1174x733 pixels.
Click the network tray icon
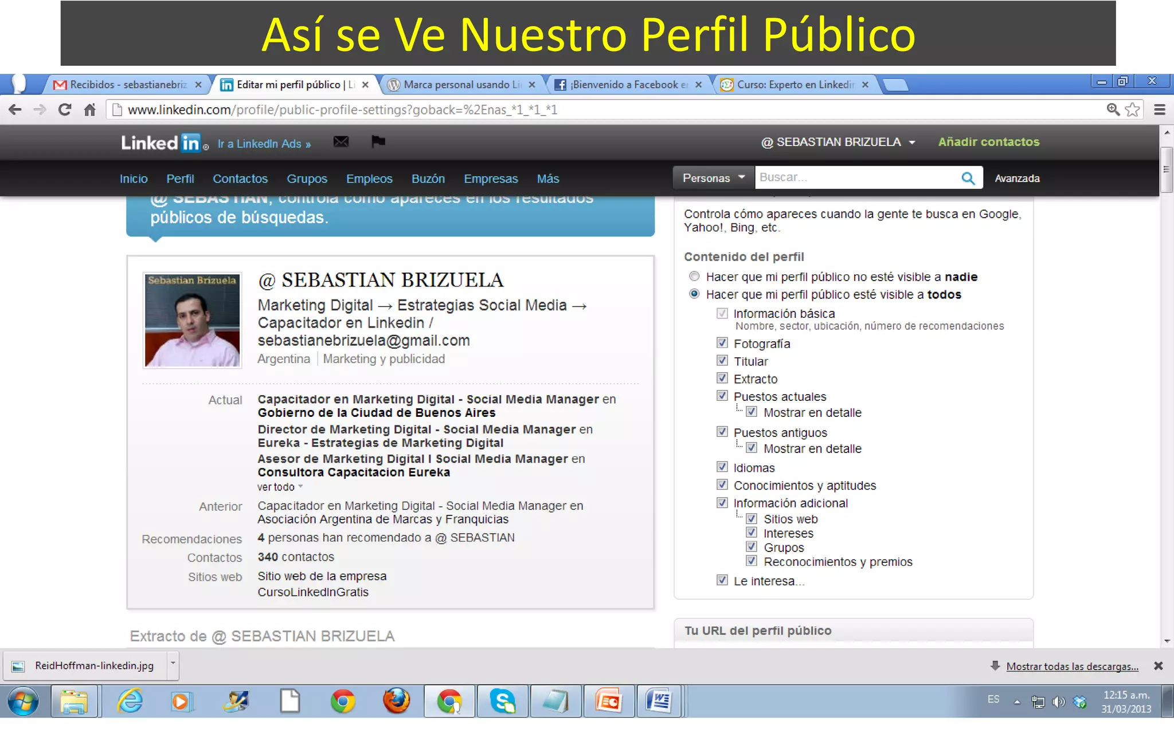click(1038, 702)
